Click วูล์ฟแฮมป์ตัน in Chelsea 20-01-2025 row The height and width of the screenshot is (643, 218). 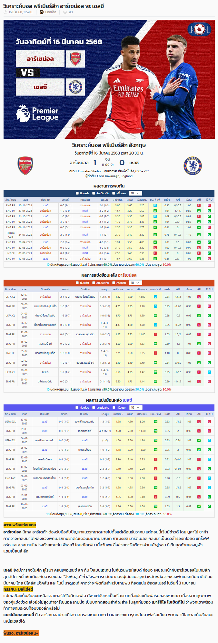(x=85, y=506)
